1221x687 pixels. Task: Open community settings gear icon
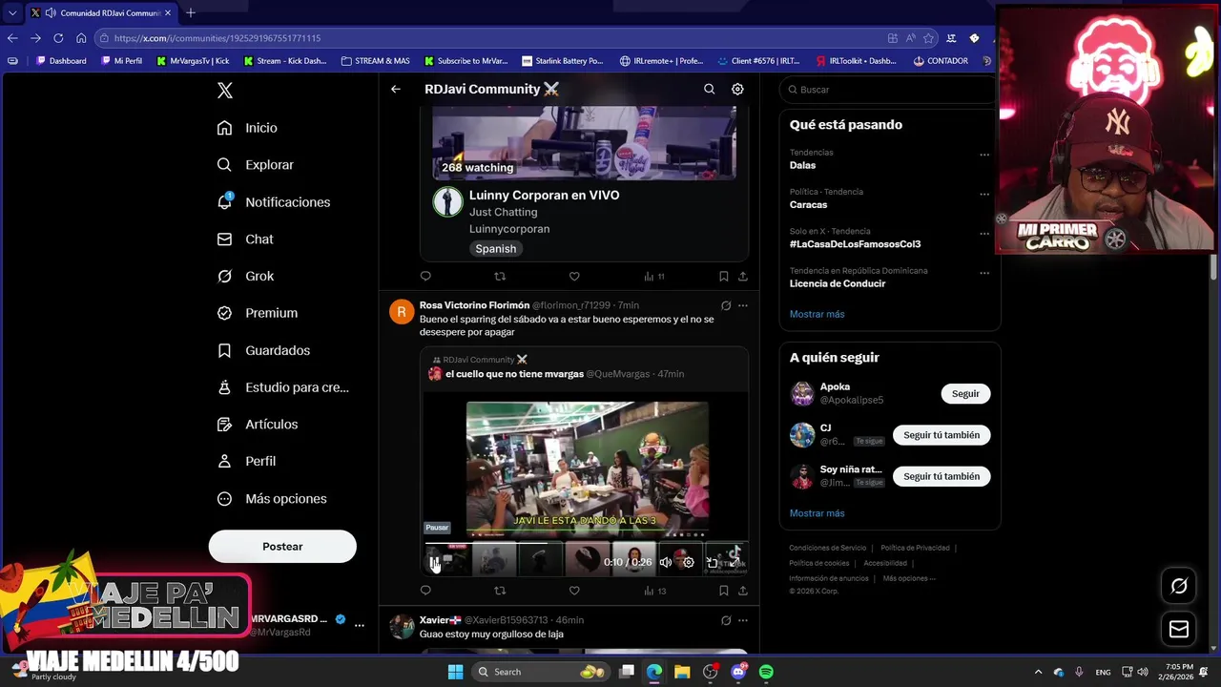(737, 89)
